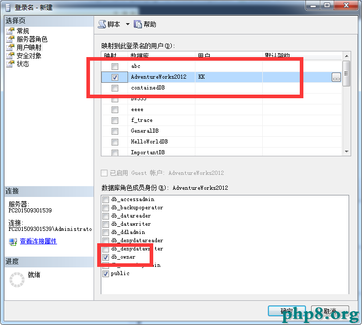The width and height of the screenshot is (362, 325).
Task: Open the 用户映射 page
Action: pyautogui.click(x=29, y=47)
